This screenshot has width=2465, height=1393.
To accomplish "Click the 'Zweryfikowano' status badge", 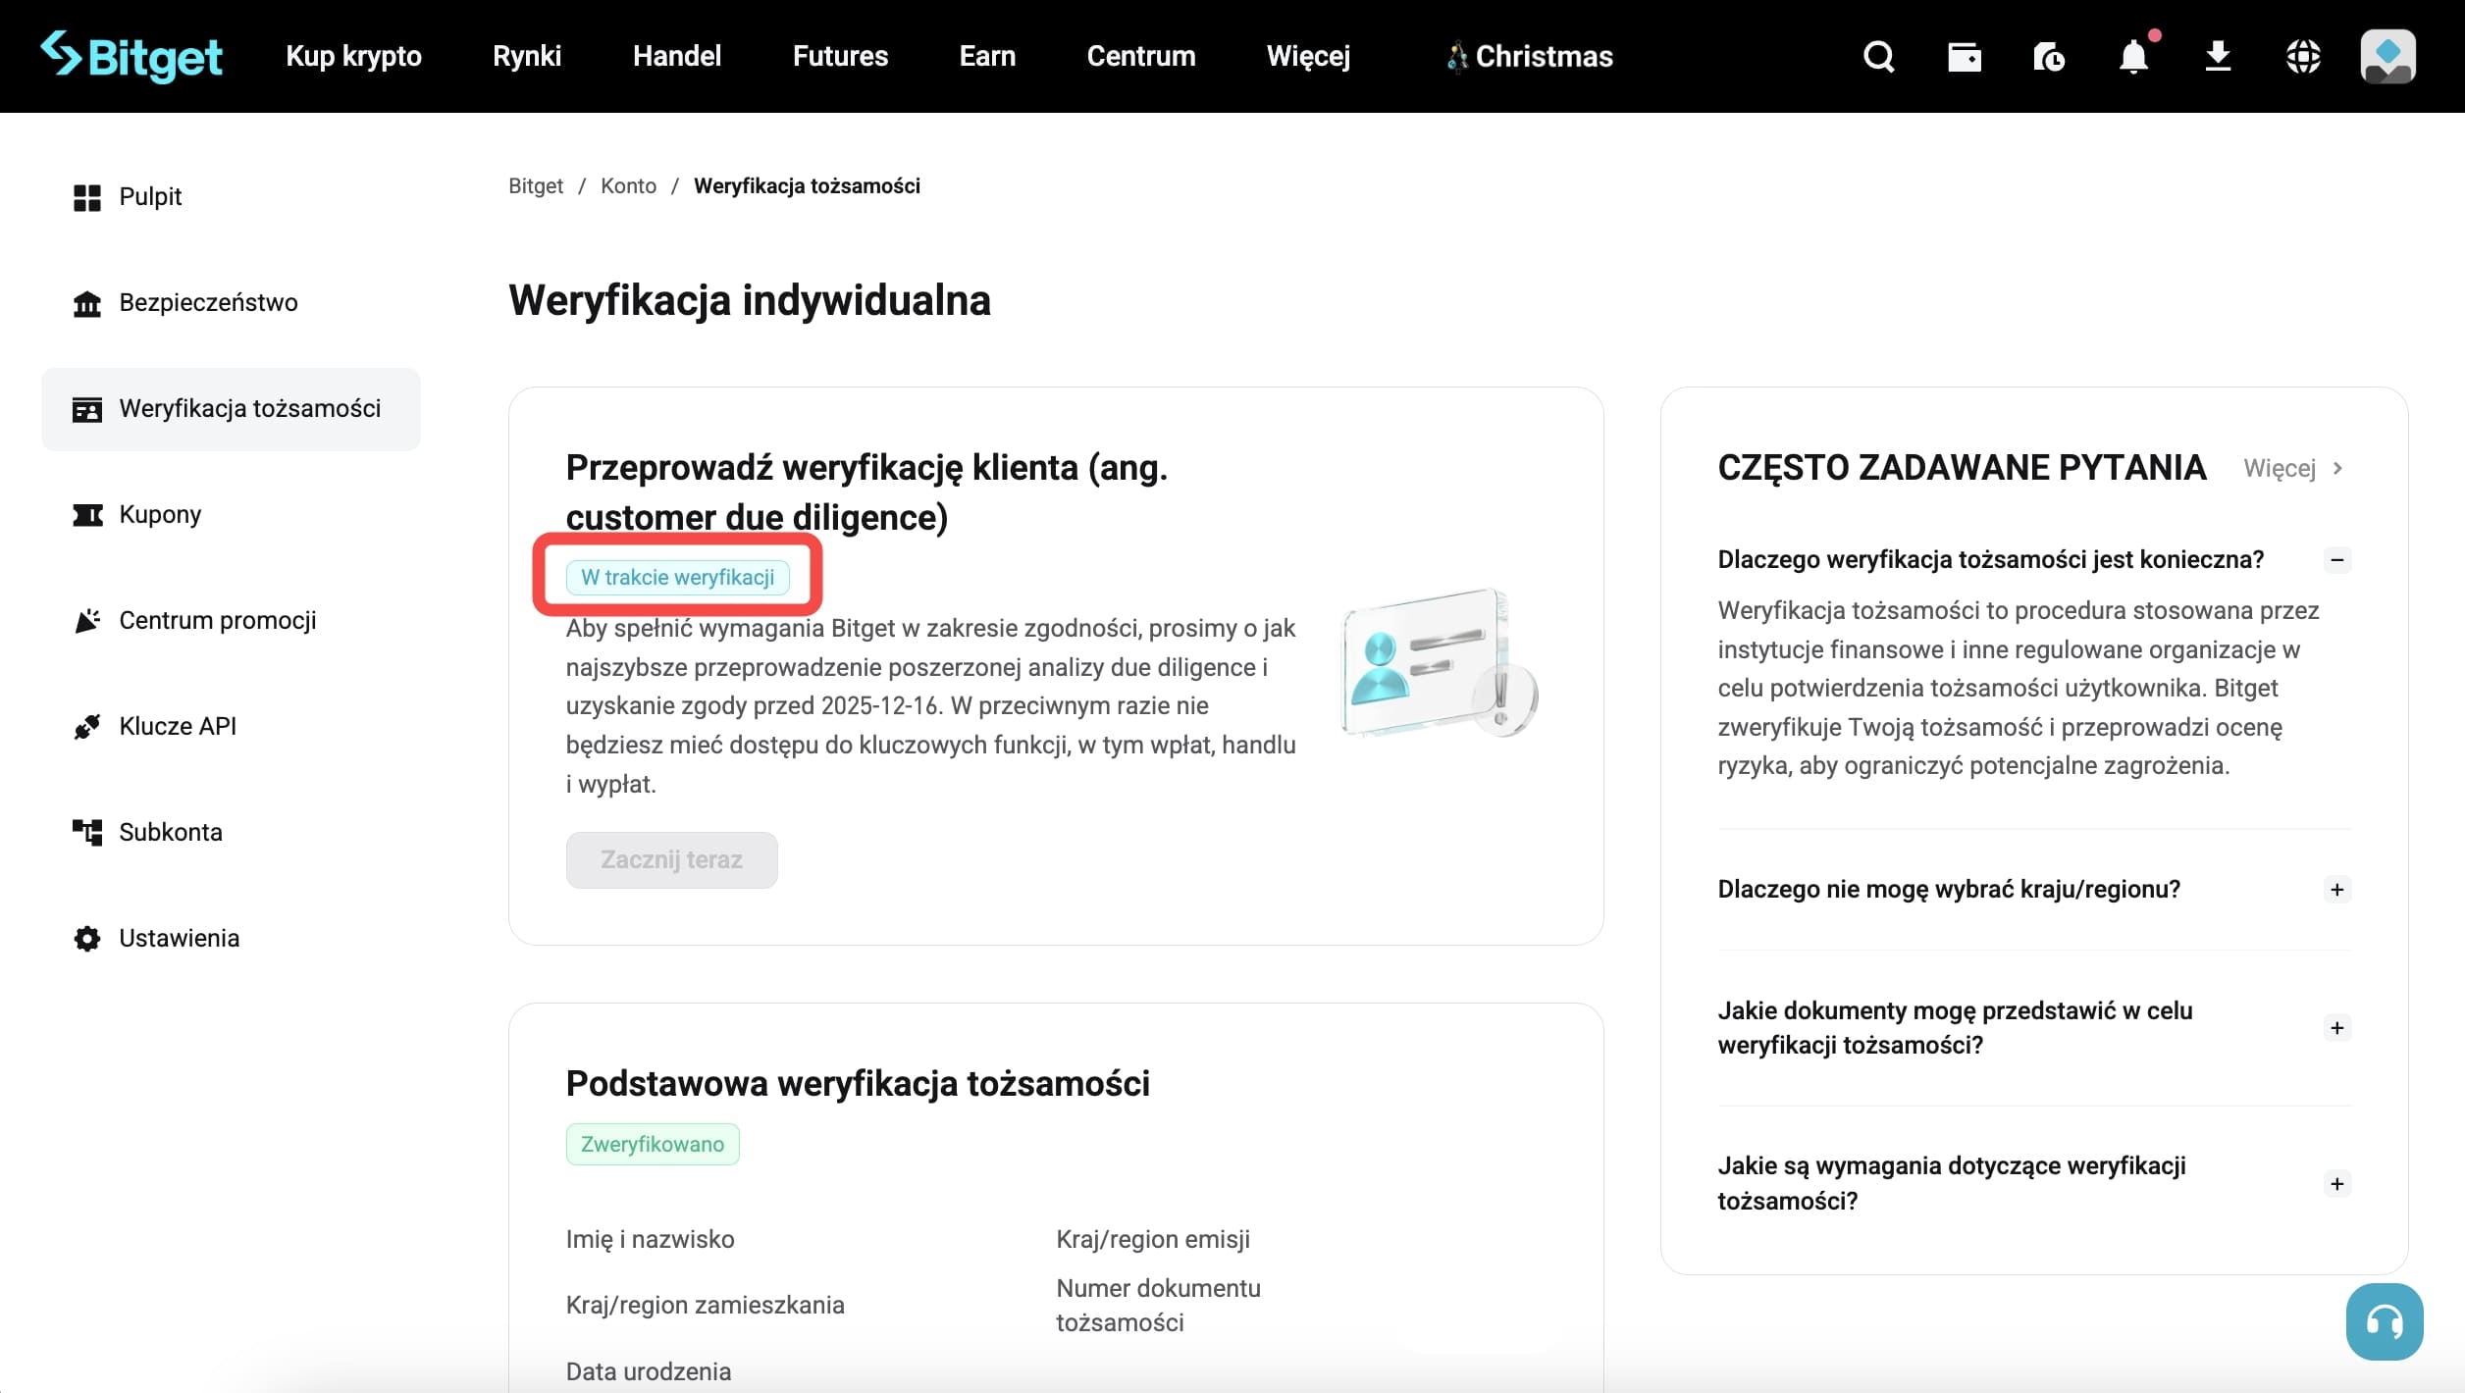I will pyautogui.click(x=652, y=1143).
